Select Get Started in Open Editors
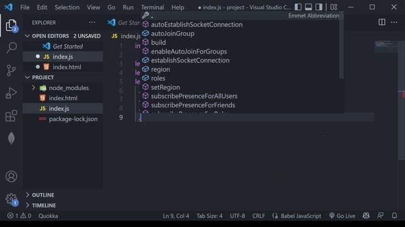 click(63, 46)
